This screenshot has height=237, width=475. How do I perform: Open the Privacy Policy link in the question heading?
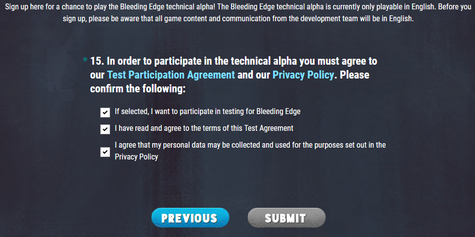pyautogui.click(x=303, y=75)
